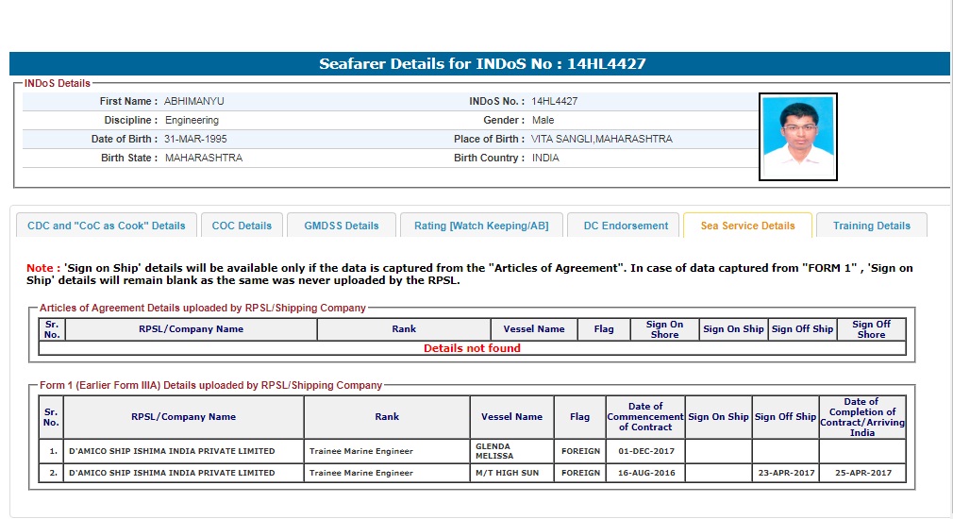Select the Rating [Watch Keeping/AB] tab
Viewport: 953px width, 519px height.
481,226
